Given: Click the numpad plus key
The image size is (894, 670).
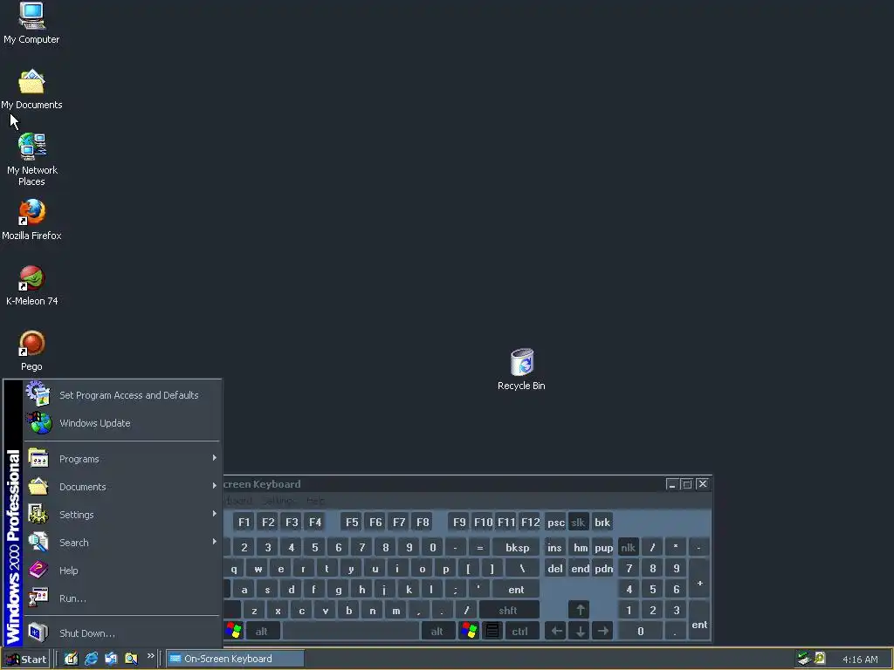Looking at the screenshot, I should tap(699, 579).
